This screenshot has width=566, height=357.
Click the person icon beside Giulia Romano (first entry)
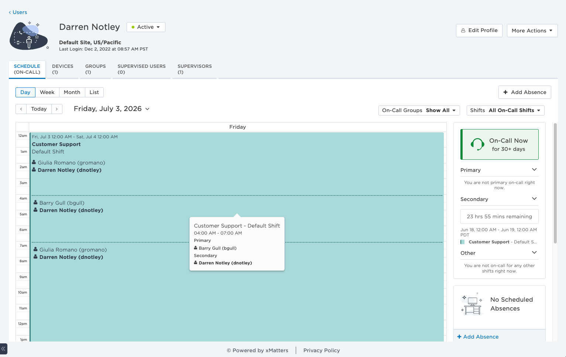[34, 162]
